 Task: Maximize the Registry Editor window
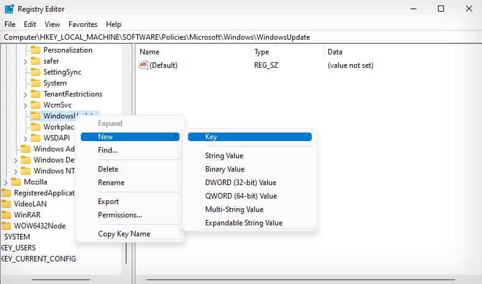click(441, 9)
